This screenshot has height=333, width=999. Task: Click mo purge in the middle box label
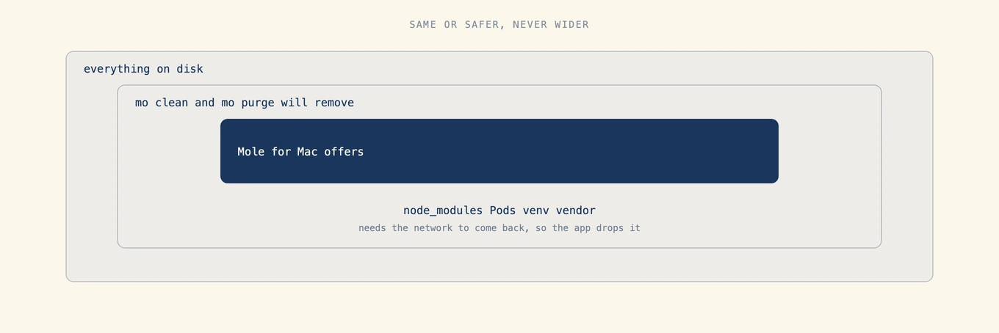click(248, 103)
